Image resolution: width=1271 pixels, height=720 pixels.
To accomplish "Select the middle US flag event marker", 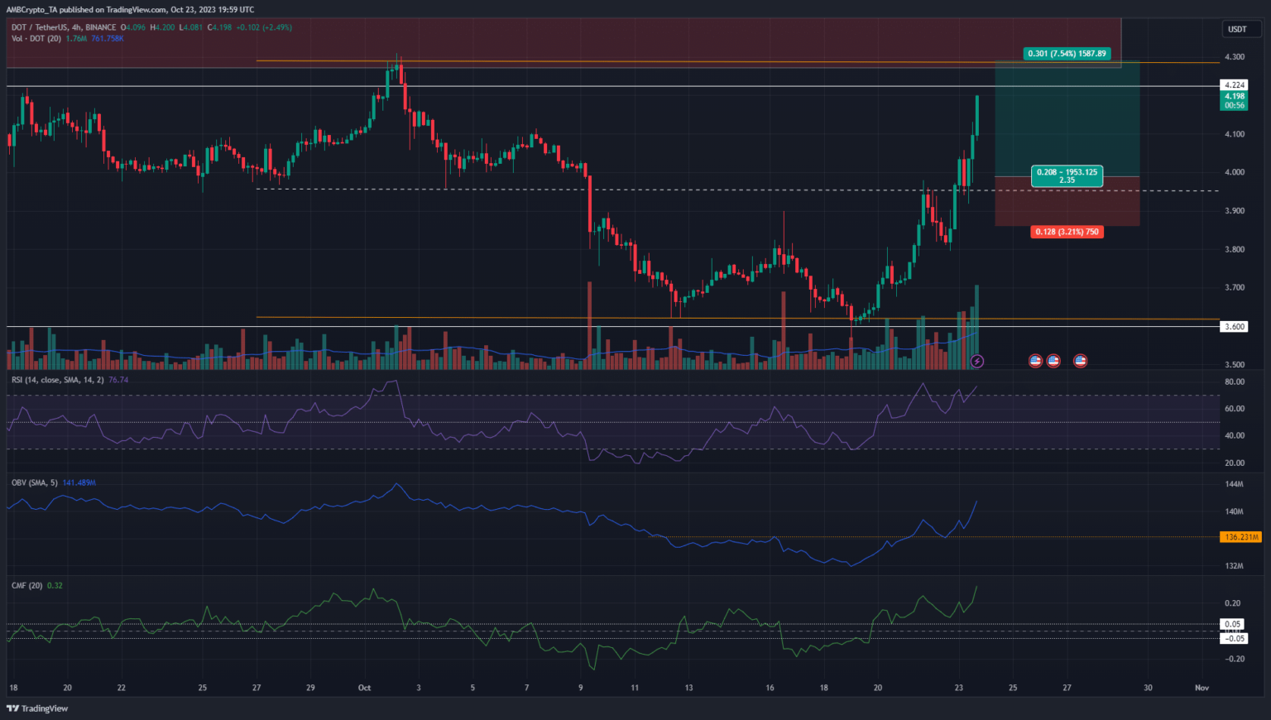I will click(1053, 361).
